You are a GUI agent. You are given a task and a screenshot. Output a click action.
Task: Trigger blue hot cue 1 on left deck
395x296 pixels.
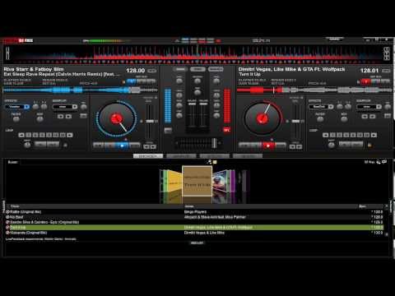[132, 81]
